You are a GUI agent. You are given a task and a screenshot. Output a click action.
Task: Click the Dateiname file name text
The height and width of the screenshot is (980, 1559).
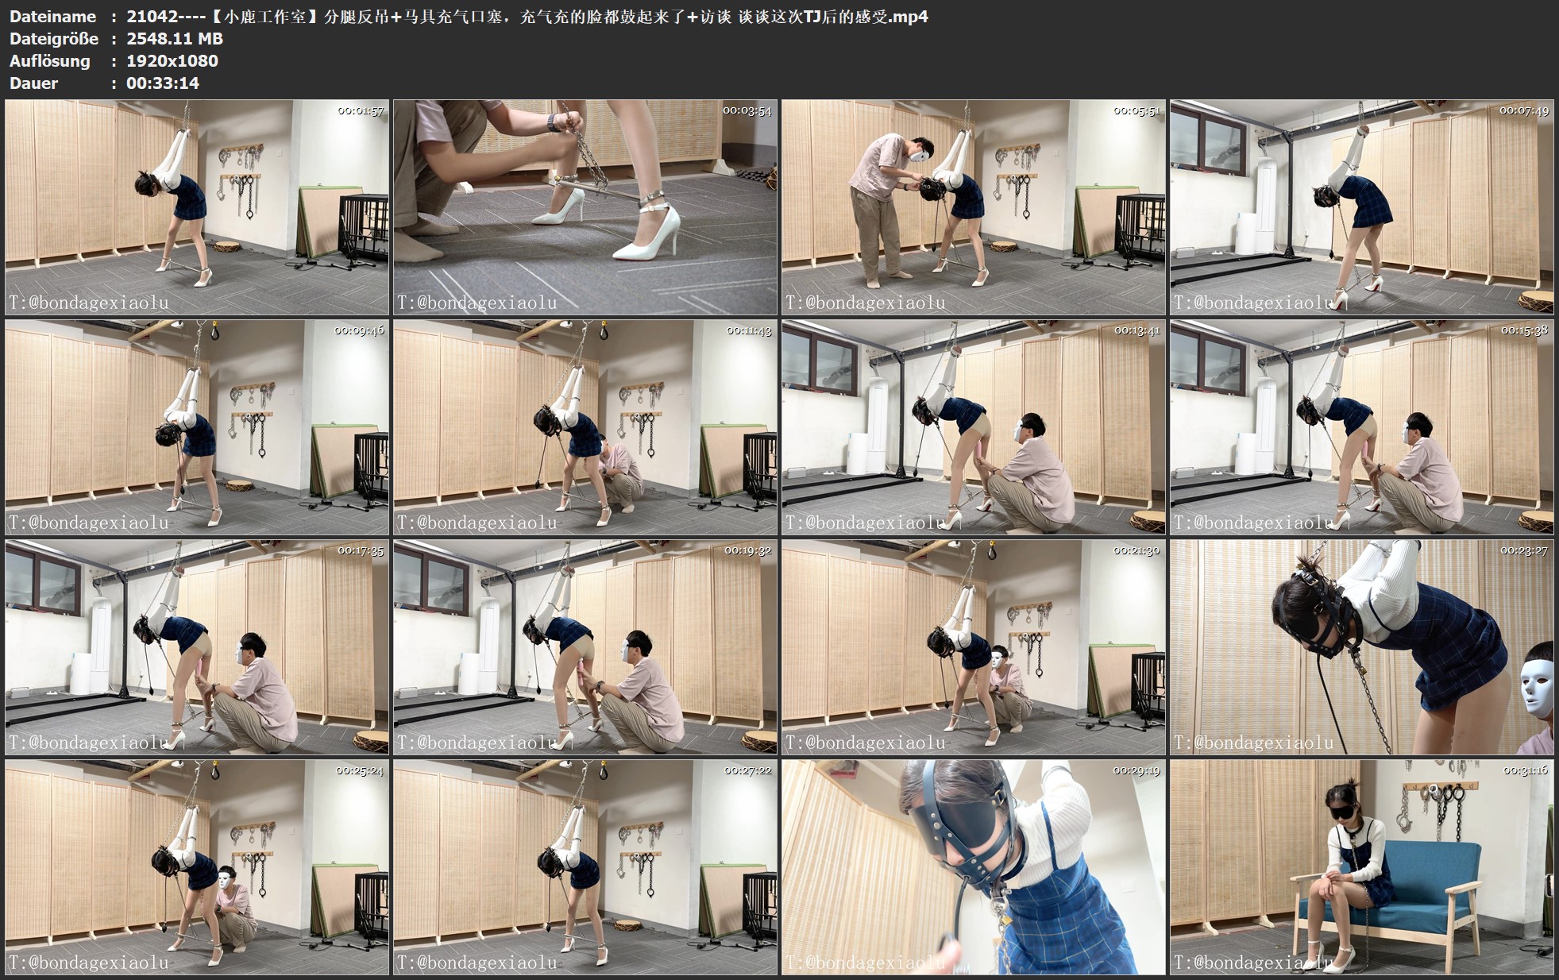point(527,17)
